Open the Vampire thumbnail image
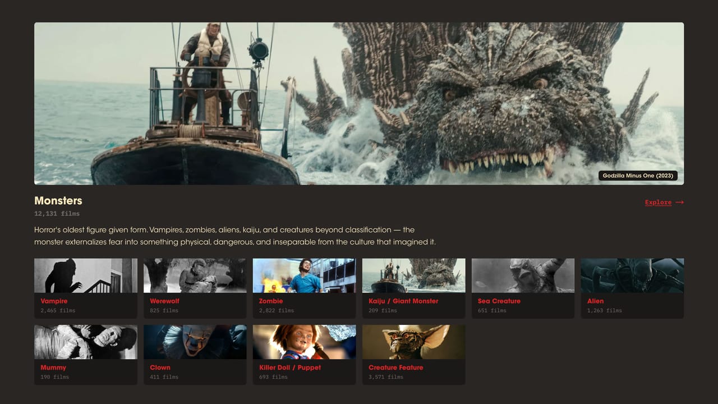The height and width of the screenshot is (404, 718). point(86,276)
